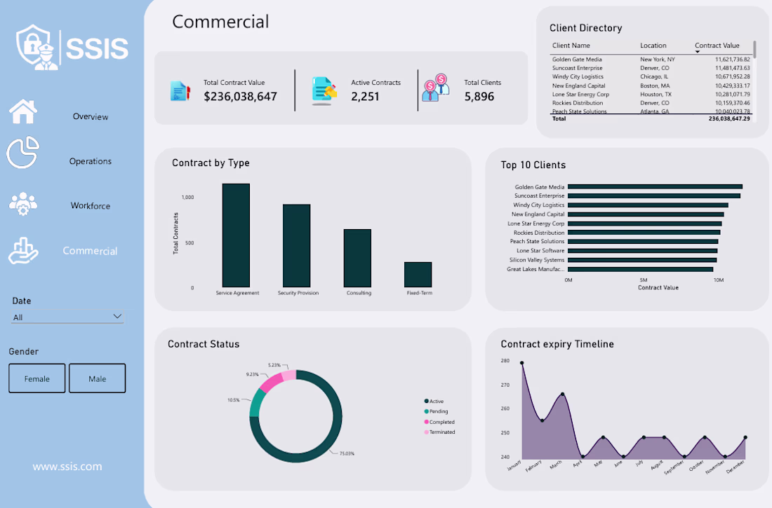Click the Commercial hand-chart icon
The image size is (772, 508).
[22, 251]
